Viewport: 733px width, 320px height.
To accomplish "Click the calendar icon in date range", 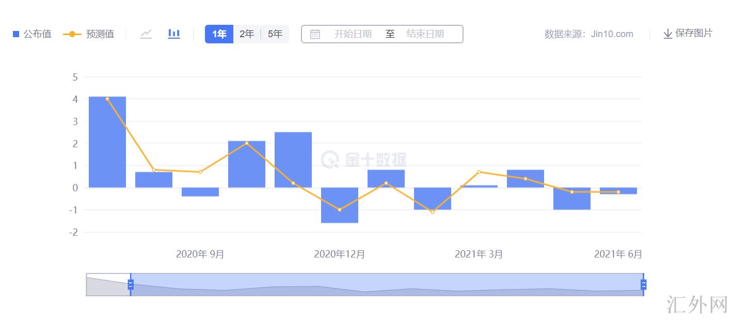I will (315, 35).
